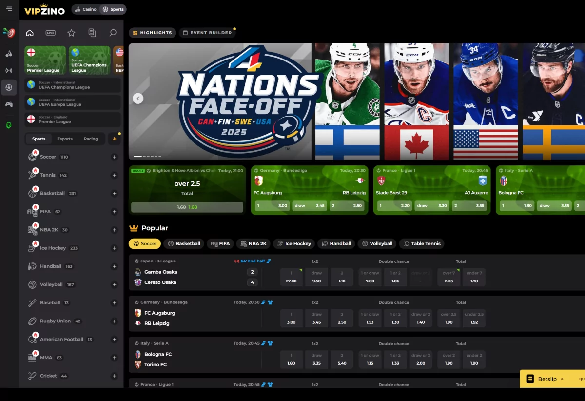Image resolution: width=585 pixels, height=401 pixels.
Task: Open the home icon in sports navigation
Action: (30, 33)
